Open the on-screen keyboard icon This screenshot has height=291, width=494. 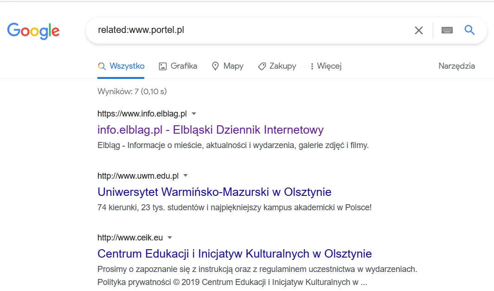[447, 30]
